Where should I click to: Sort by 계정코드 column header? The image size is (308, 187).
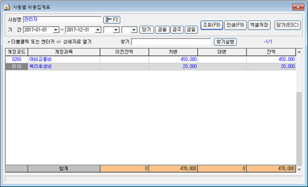click(16, 52)
